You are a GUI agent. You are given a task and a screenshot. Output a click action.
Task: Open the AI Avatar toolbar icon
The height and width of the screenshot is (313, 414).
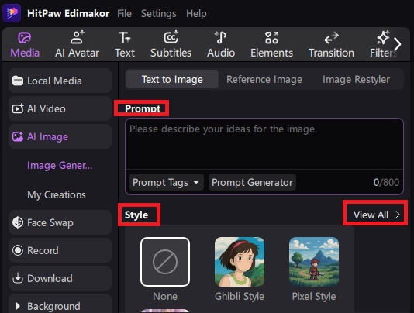click(77, 37)
